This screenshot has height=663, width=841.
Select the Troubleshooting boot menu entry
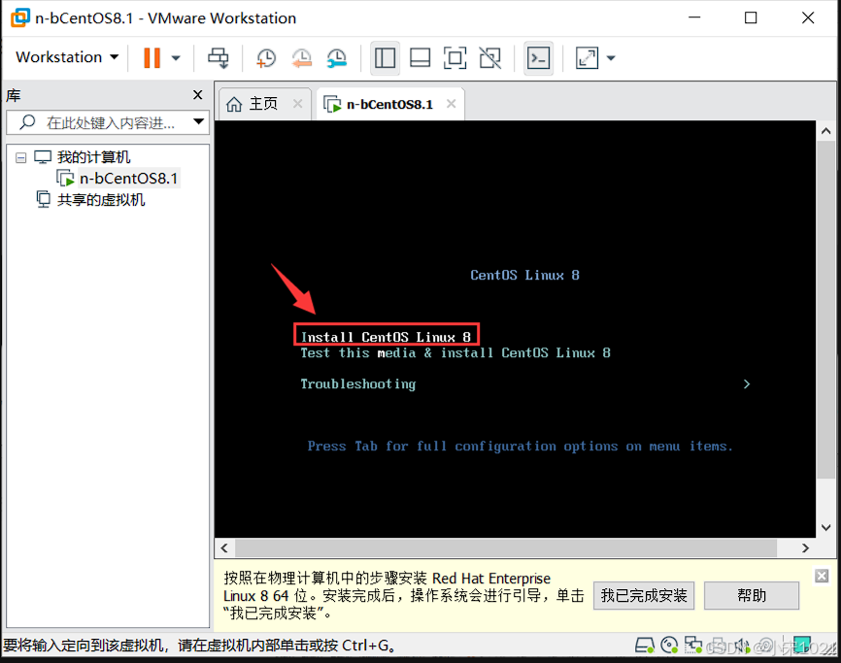[358, 383]
